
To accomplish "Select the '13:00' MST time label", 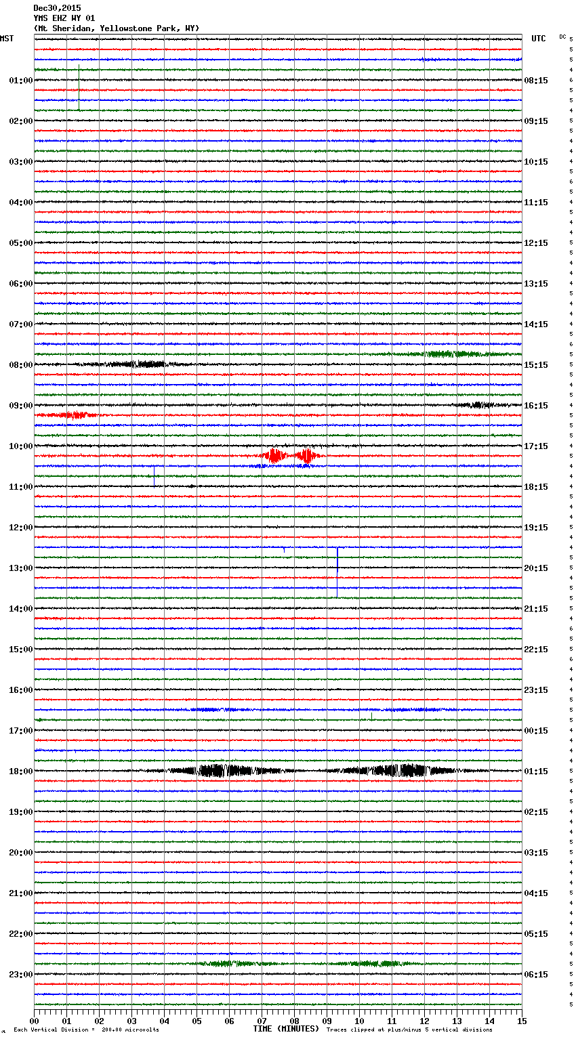I will pyautogui.click(x=21, y=568).
